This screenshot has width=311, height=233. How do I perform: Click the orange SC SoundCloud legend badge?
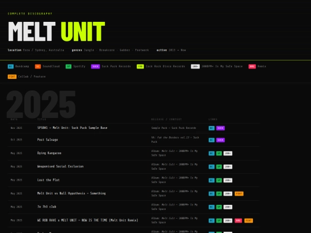38,66
